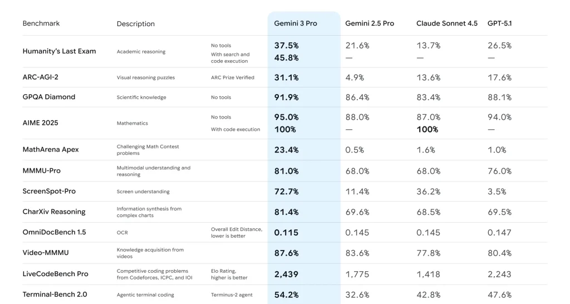Select the Terminal-Bench 2.0 row label
Image resolution: width=570 pixels, height=304 pixels.
pyautogui.click(x=55, y=295)
